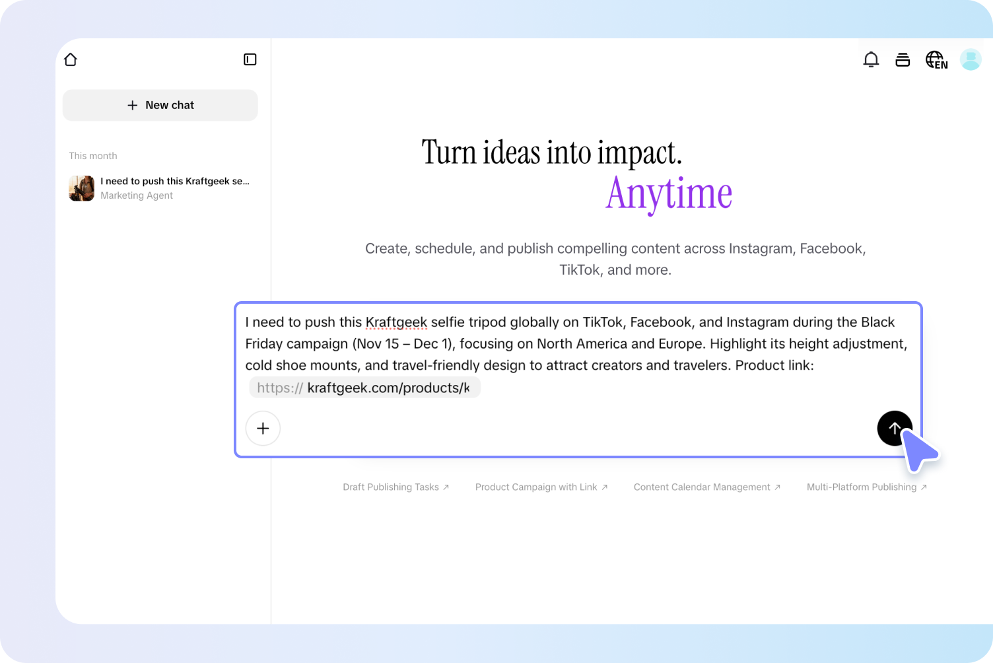Click the This month section header
The width and height of the screenshot is (993, 663).
(92, 156)
